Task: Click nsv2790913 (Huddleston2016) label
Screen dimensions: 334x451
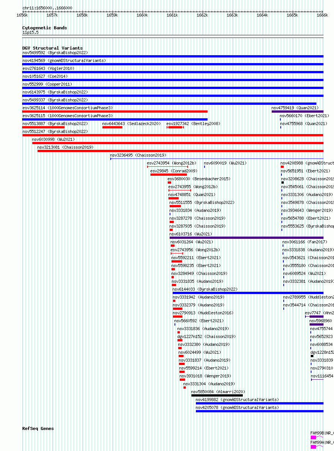Action: [203, 313]
